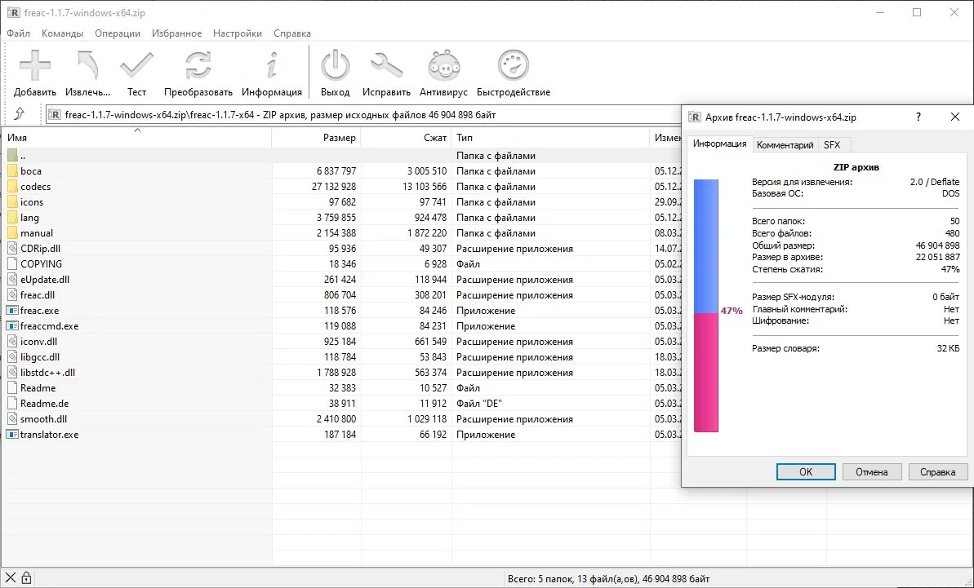Run the Тест archive check icon
The width and height of the screenshot is (974, 588).
(136, 66)
